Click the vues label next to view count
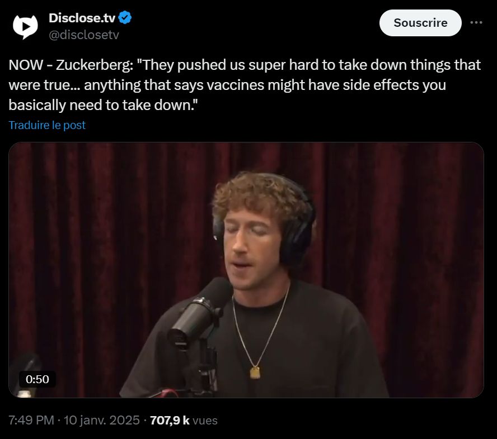Image resolution: width=497 pixels, height=439 pixels. tap(205, 421)
